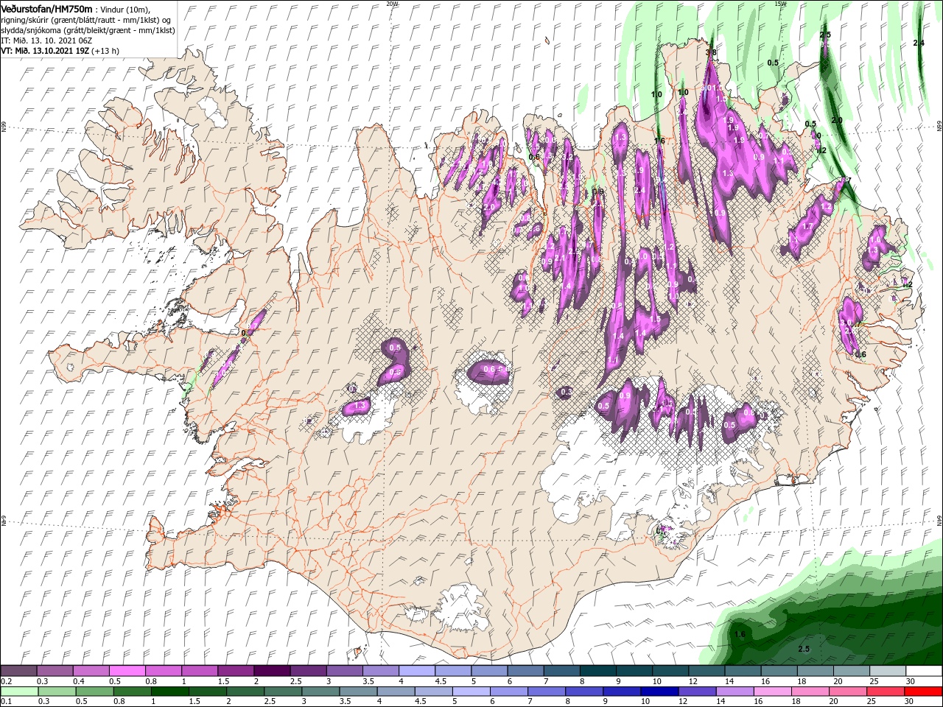This screenshot has height=707, width=943.
Task: Click the palest green rain swatch between 0.1 and 0.3
Action: [x=18, y=692]
